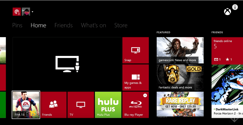Switch to the Pins tab
Viewport: 243px width, 125px height.
point(17,25)
